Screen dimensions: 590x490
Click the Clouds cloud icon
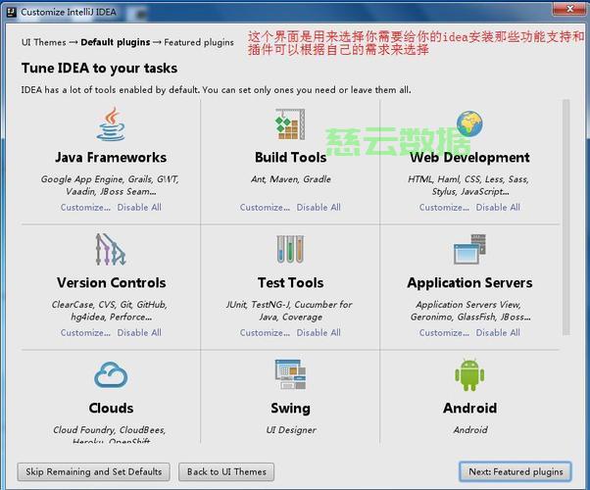[x=111, y=374]
